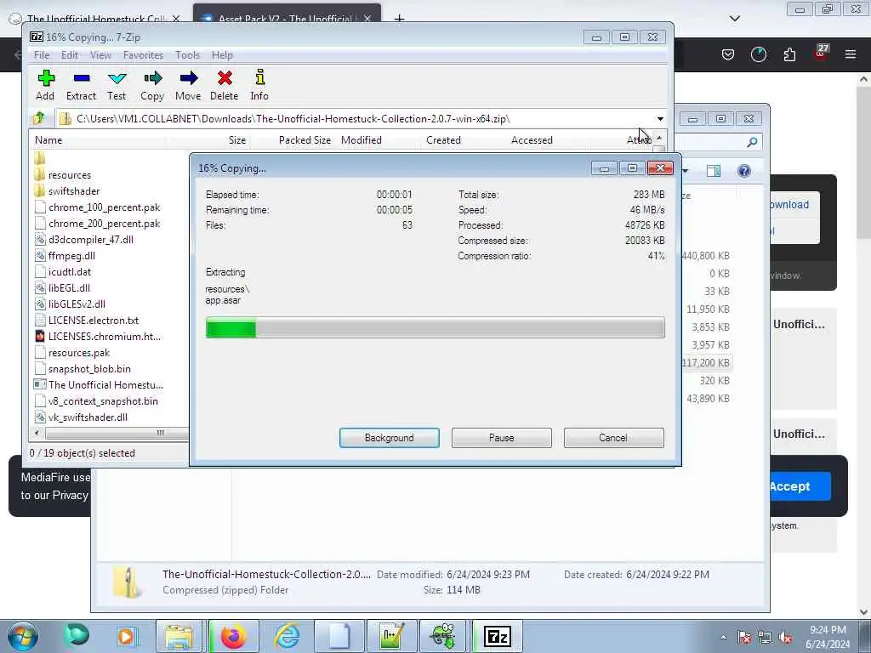Select the resources folder icon in file list
Screen dimensions: 871x653
click(39, 175)
